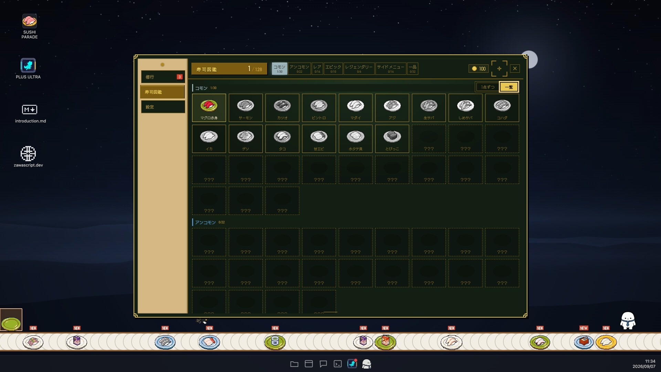Open the introduction.md file icon
Image resolution: width=661 pixels, height=372 pixels.
30,113
